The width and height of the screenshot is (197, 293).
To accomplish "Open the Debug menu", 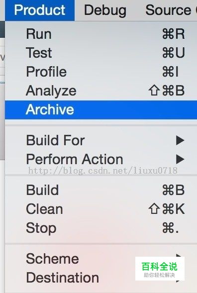I will pyautogui.click(x=105, y=10).
